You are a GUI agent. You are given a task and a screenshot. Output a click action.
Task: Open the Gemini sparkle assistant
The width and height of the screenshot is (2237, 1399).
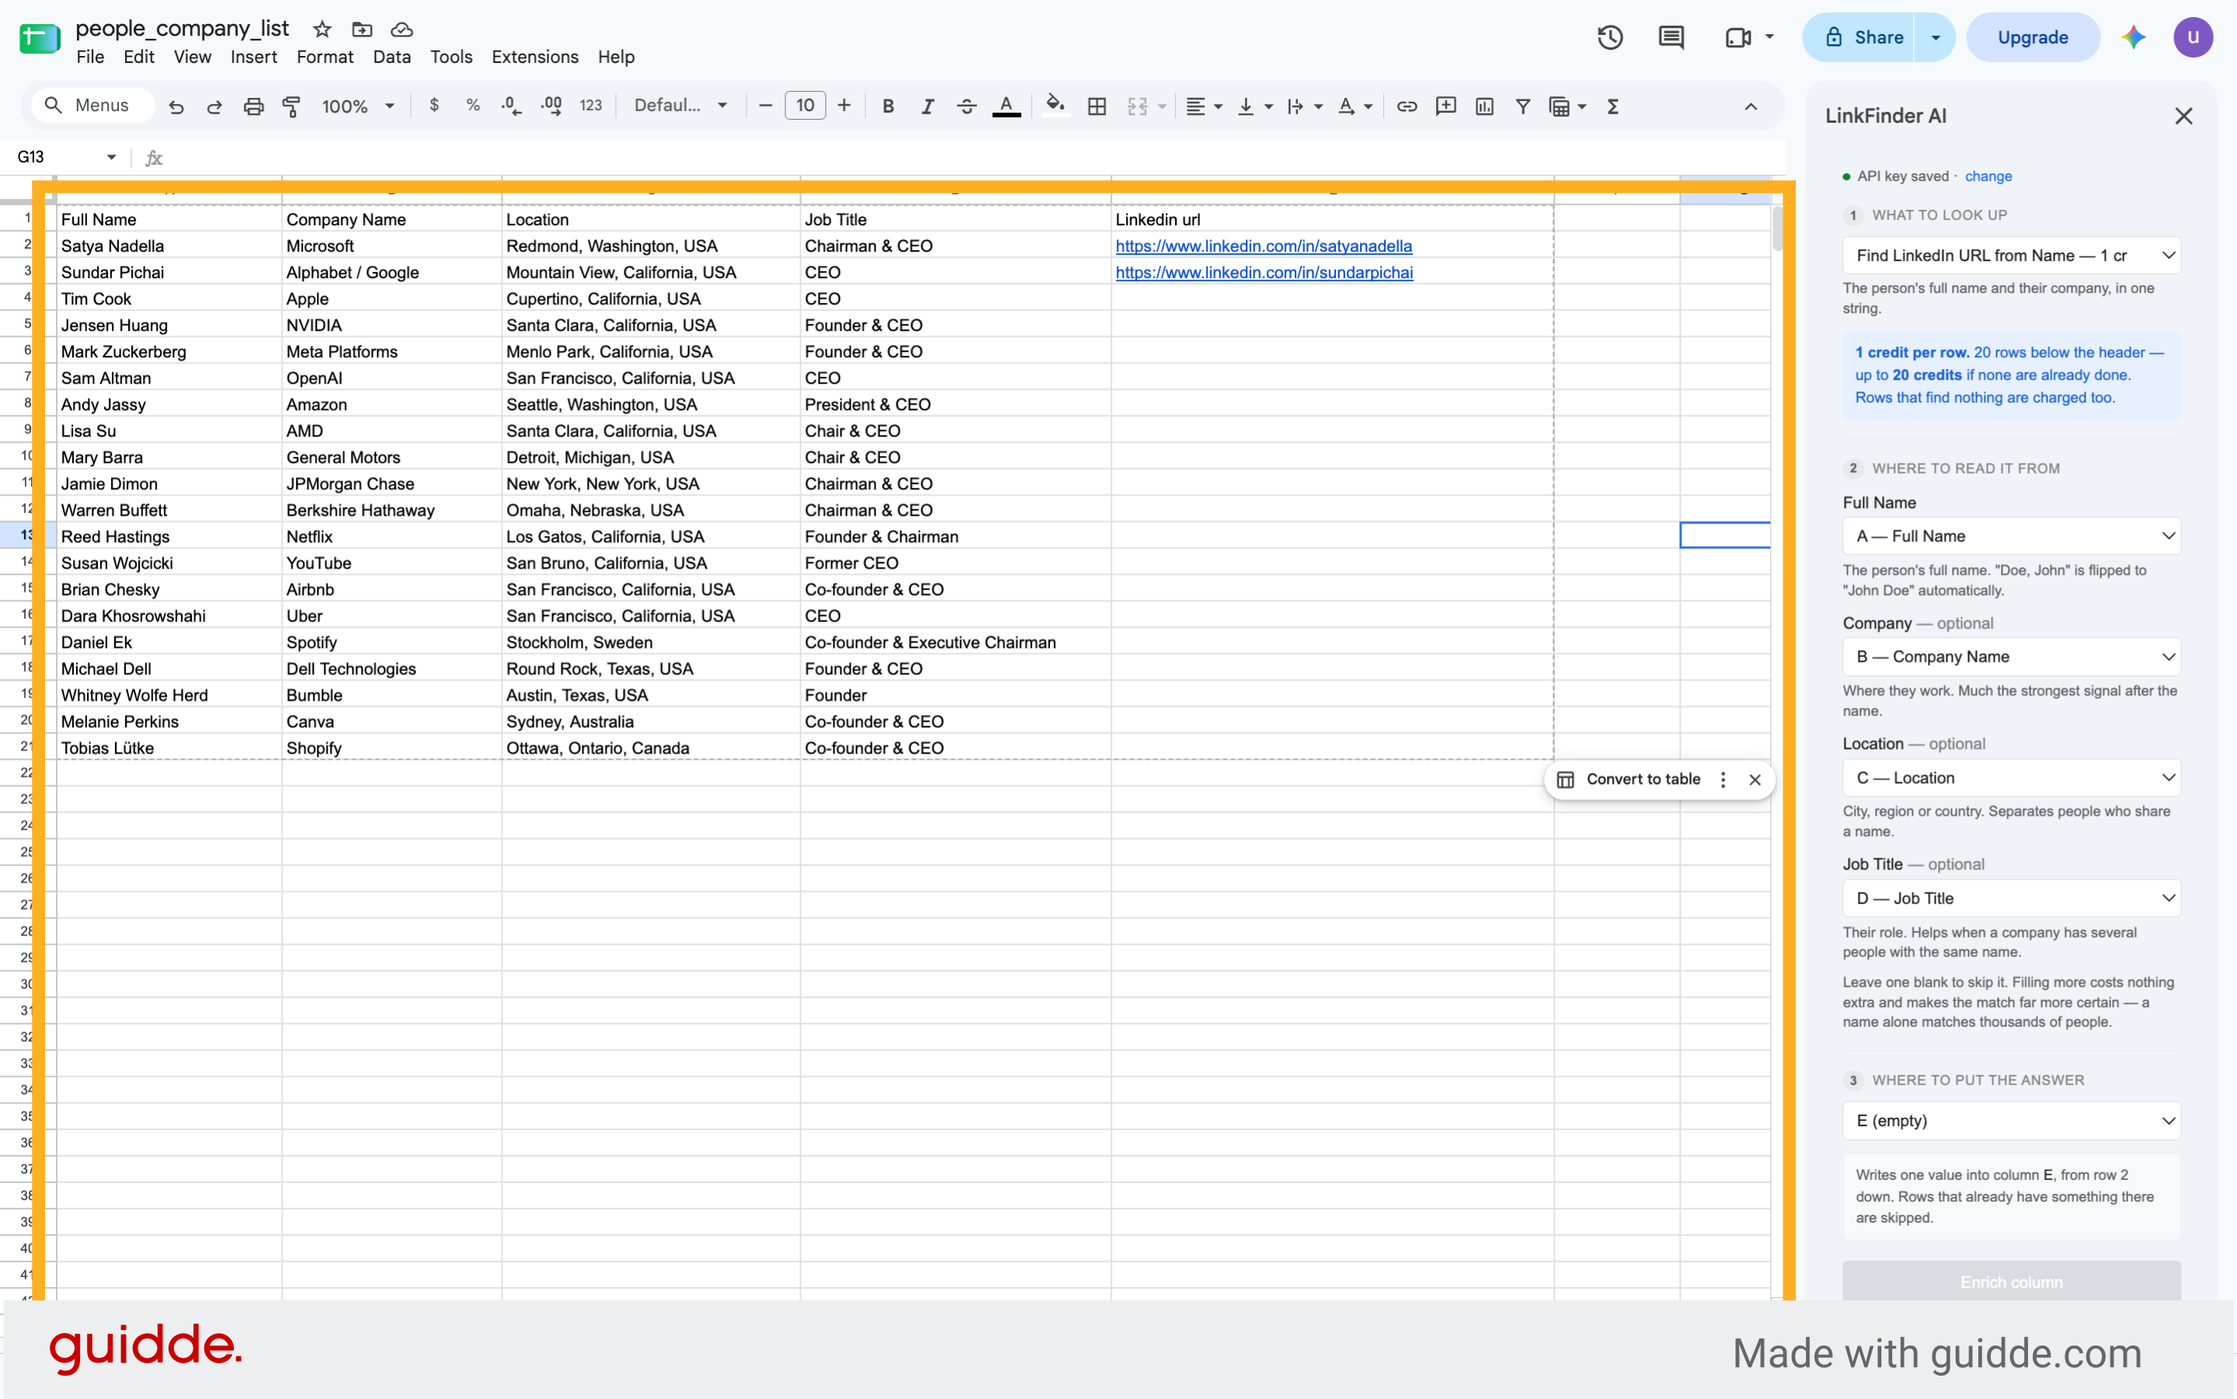pyautogui.click(x=2134, y=37)
